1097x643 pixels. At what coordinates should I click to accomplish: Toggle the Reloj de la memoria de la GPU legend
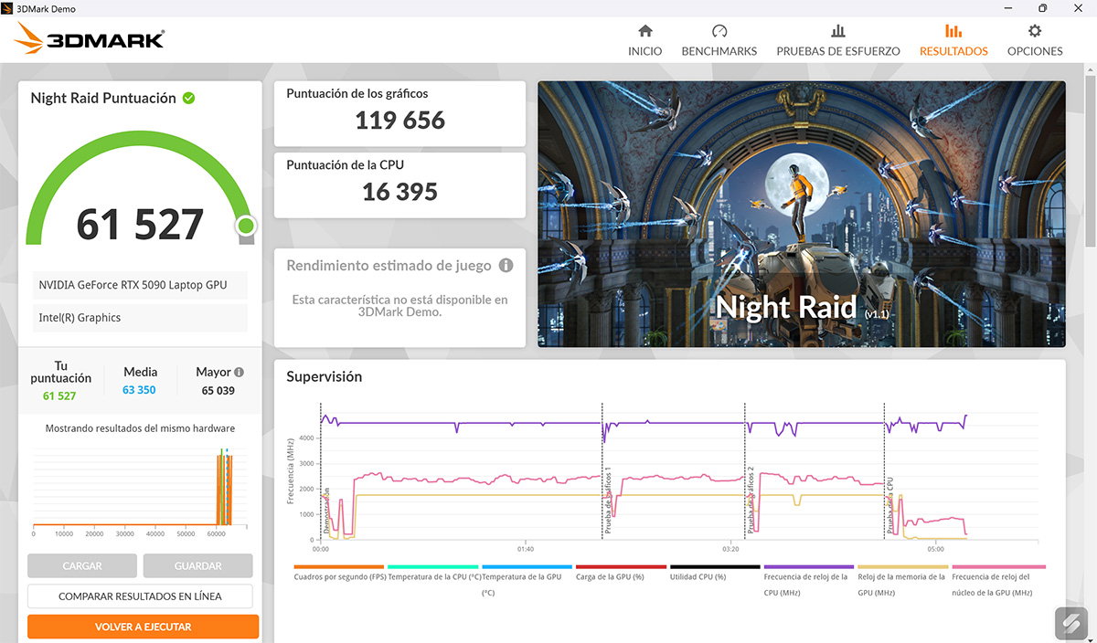[902, 581]
